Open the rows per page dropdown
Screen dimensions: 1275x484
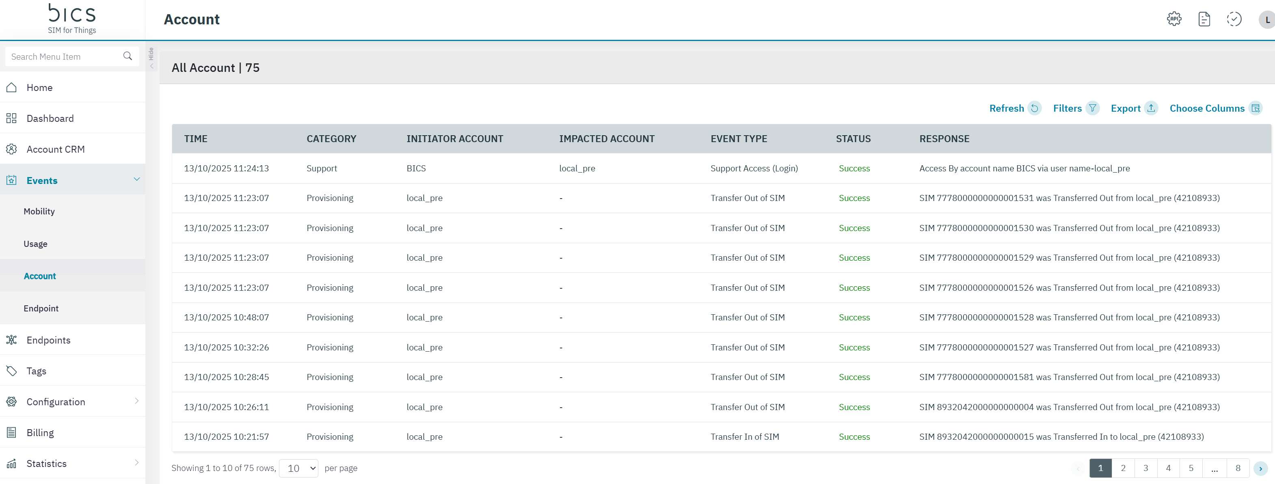click(x=298, y=468)
